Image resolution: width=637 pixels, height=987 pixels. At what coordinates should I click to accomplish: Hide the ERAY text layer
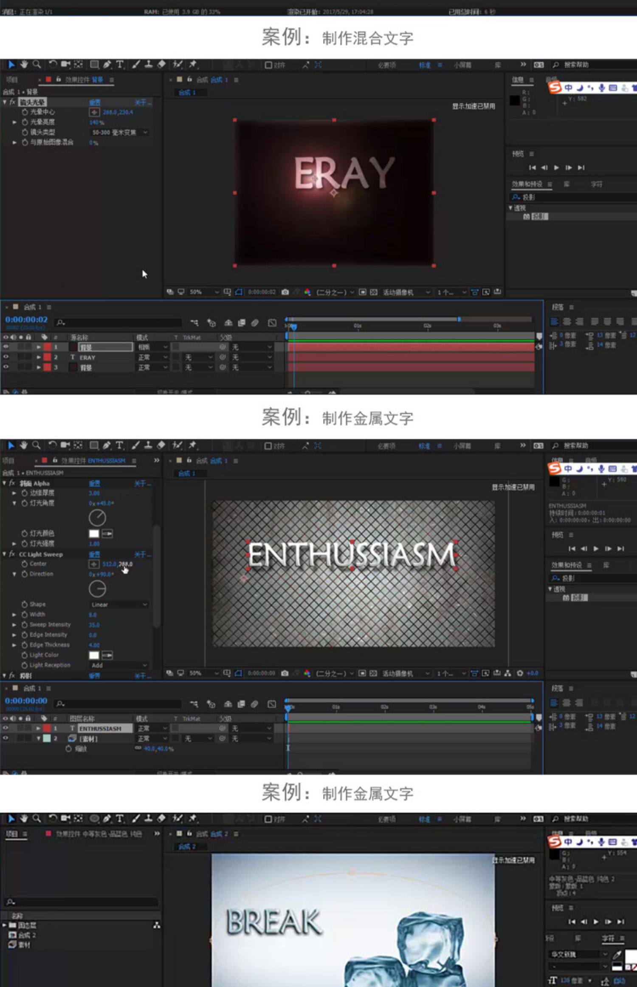[x=6, y=357]
